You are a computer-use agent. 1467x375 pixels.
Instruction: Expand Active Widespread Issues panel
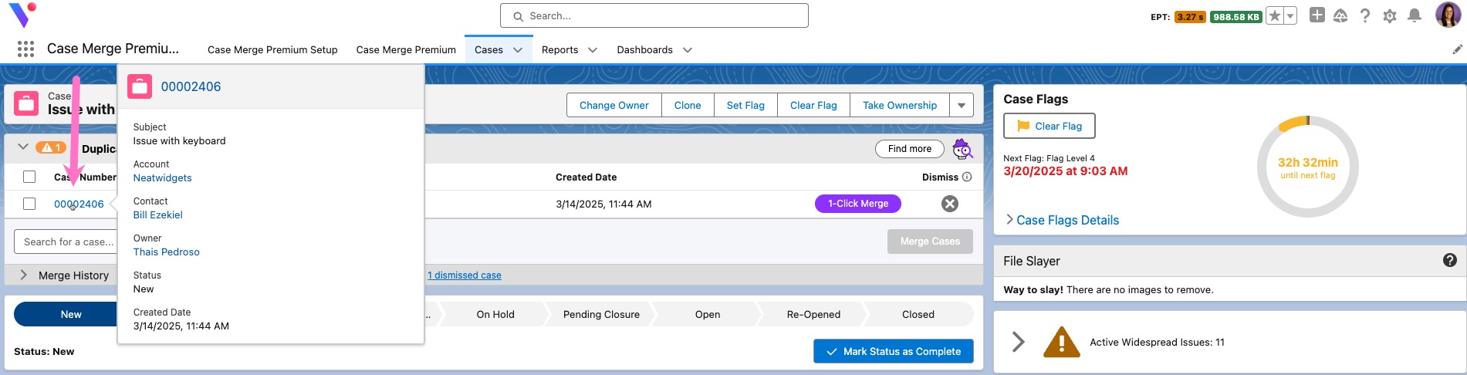coord(1019,342)
